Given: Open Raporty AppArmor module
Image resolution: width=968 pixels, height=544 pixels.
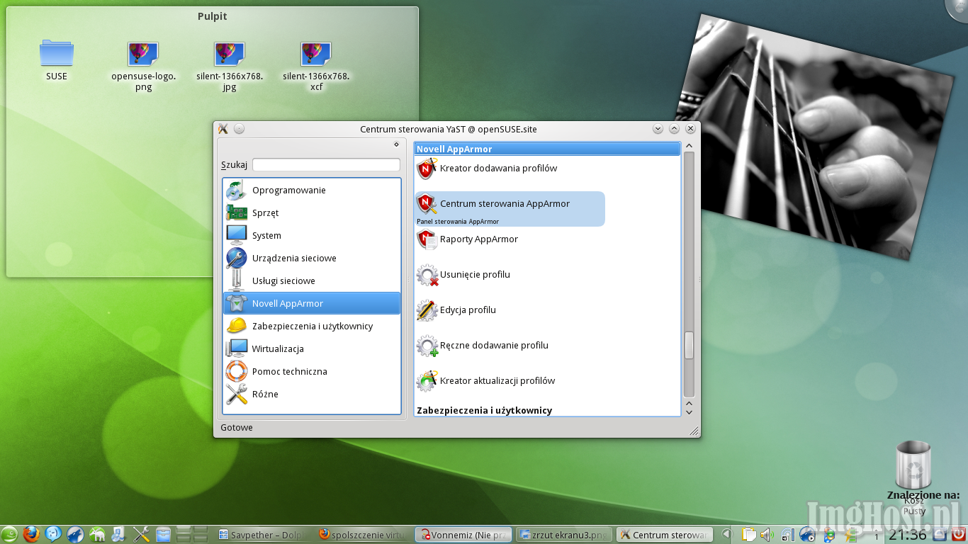Looking at the screenshot, I should click(468, 239).
